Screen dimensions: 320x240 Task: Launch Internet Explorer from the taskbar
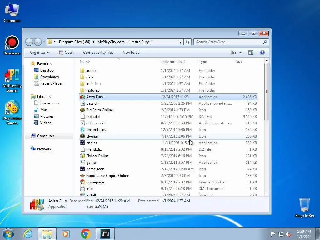[28, 234]
